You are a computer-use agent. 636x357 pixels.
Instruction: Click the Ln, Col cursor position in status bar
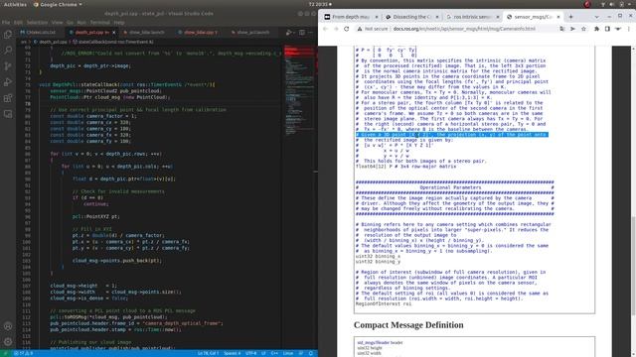point(208,353)
